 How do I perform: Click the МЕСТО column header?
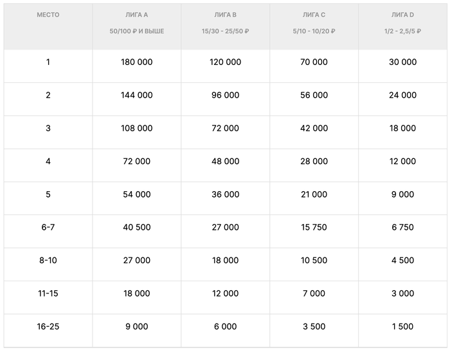click(48, 15)
